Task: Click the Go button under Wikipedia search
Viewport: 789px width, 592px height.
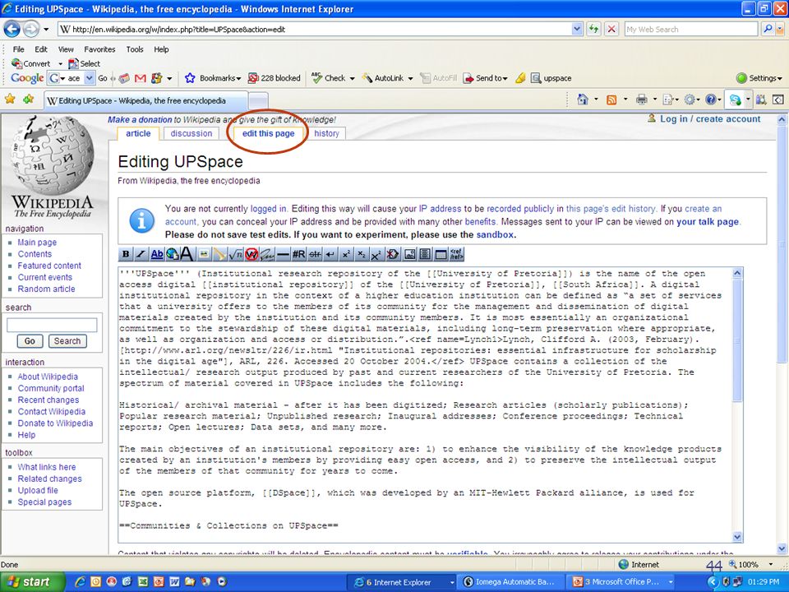Action: coord(30,340)
